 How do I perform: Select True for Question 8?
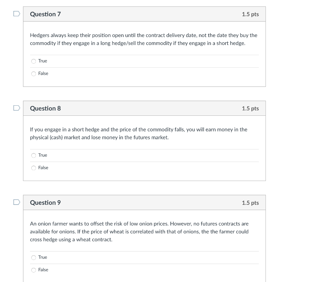tap(33, 155)
